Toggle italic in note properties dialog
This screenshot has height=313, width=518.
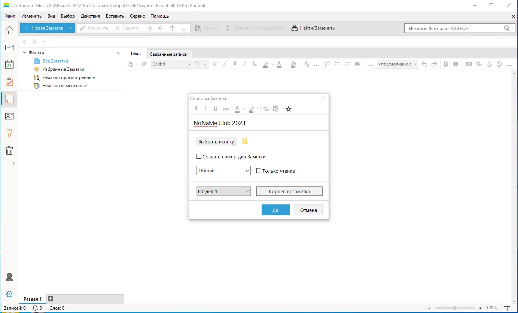[205, 109]
